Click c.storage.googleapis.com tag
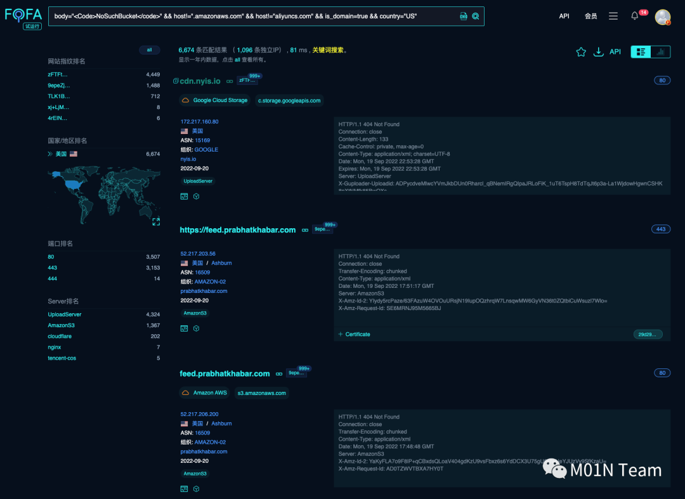The width and height of the screenshot is (685, 499). pyautogui.click(x=289, y=101)
